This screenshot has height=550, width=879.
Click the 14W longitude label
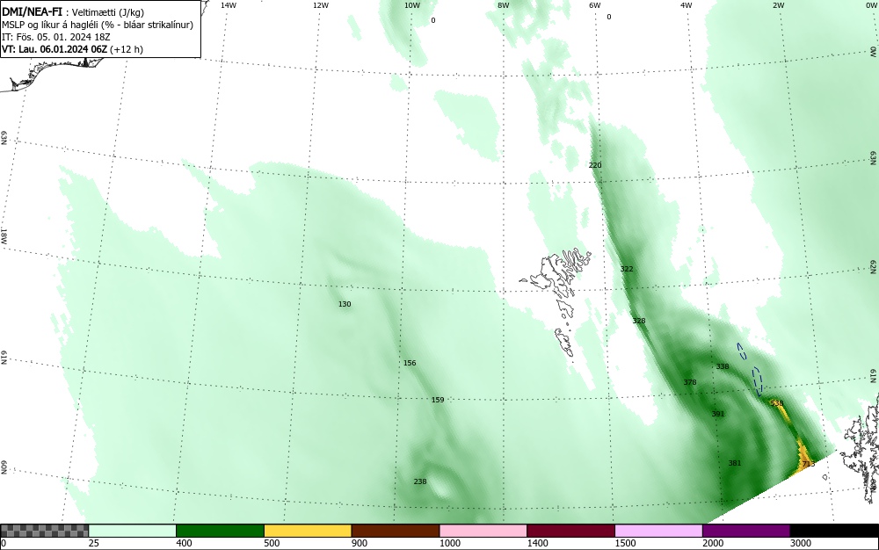(229, 5)
